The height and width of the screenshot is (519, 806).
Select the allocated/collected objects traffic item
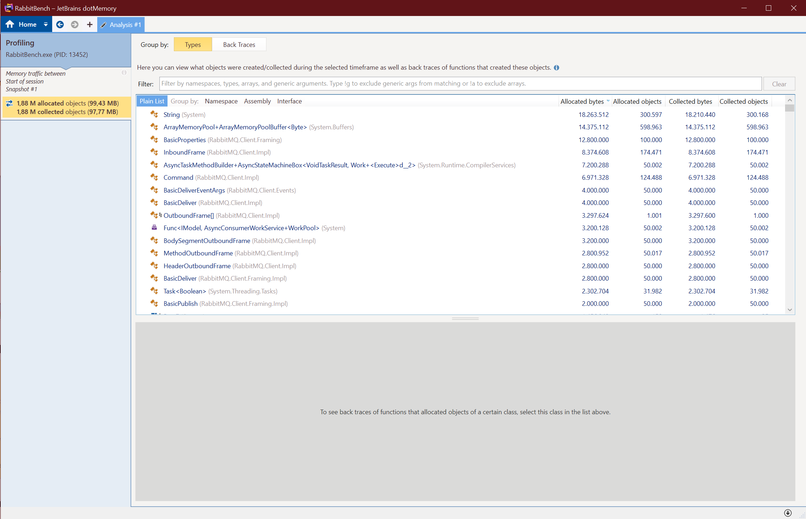point(67,107)
